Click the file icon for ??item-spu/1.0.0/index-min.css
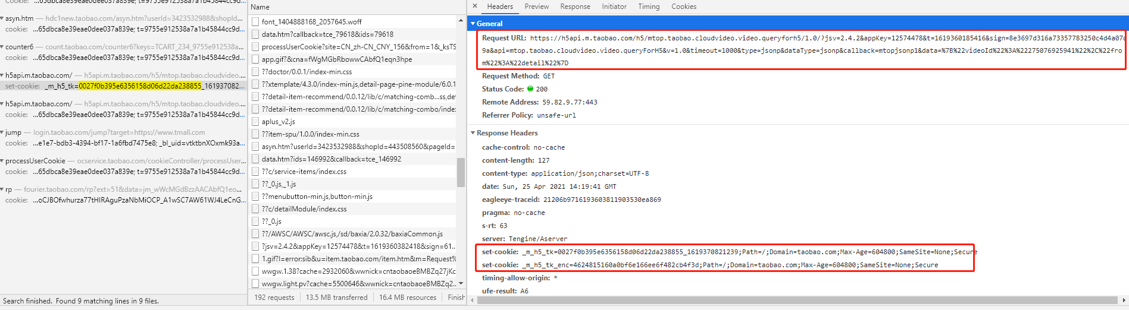1129x310 pixels. click(255, 134)
